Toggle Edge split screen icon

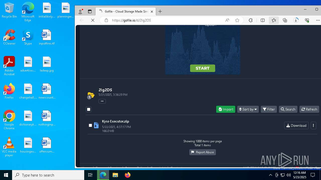(x=263, y=20)
